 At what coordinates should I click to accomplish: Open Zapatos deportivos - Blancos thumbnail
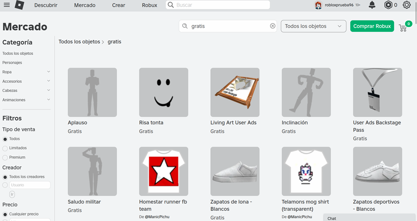pos(378,171)
